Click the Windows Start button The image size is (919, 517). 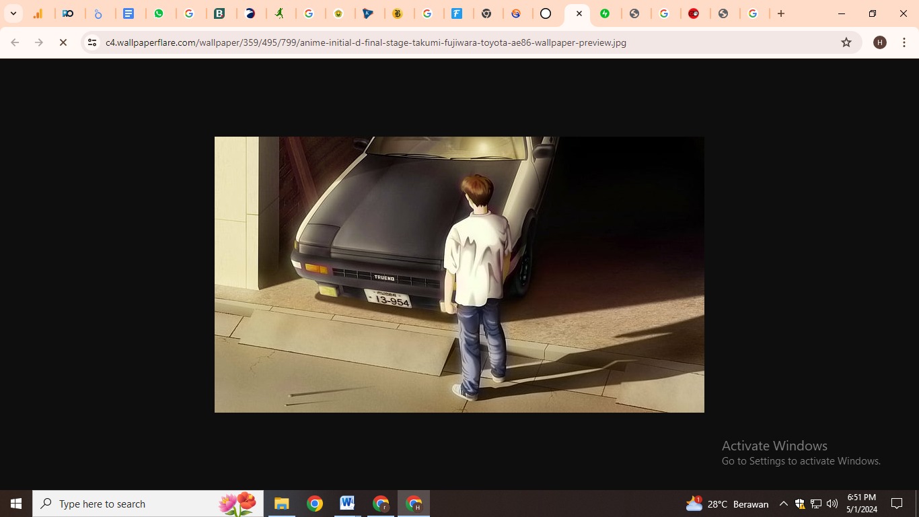tap(15, 503)
